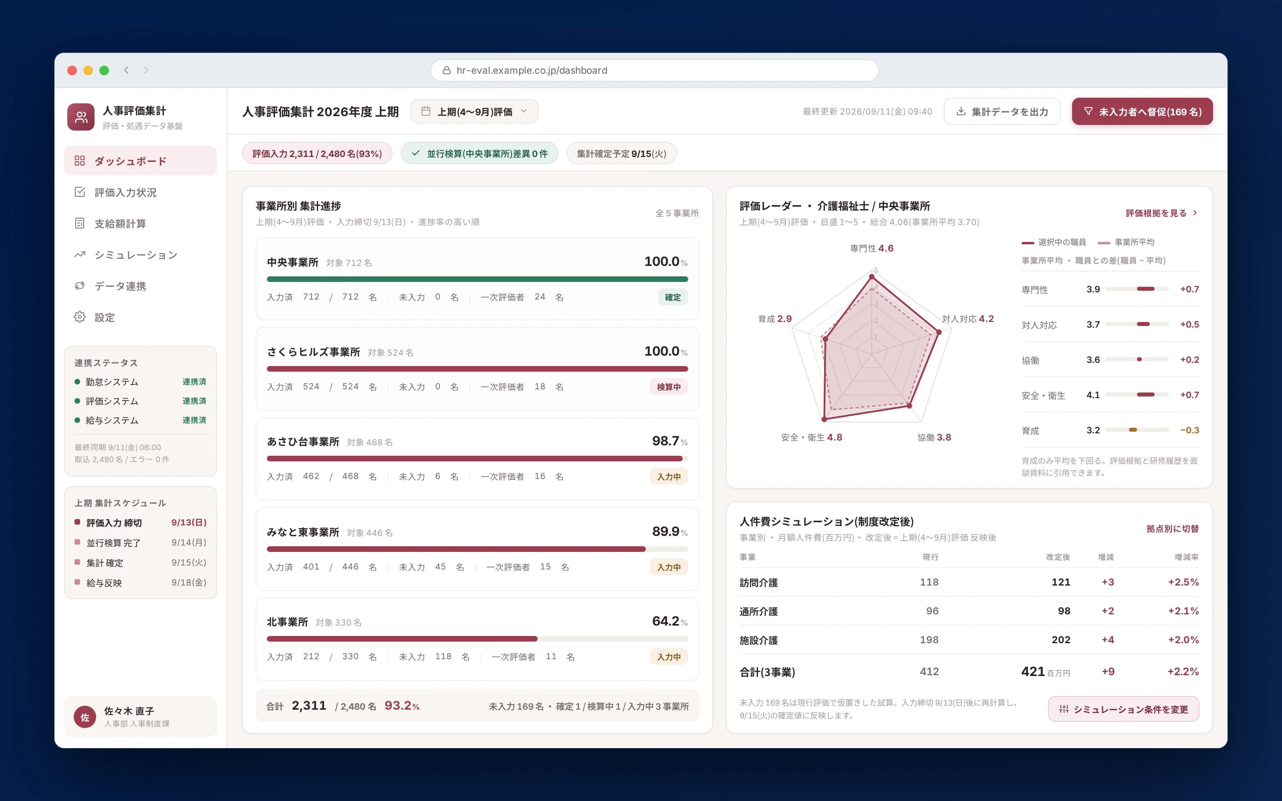
Task: Open 評価根拠を見る link
Action: [x=1161, y=213]
